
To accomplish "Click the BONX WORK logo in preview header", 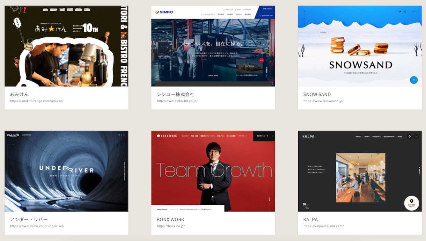I will point(167,136).
